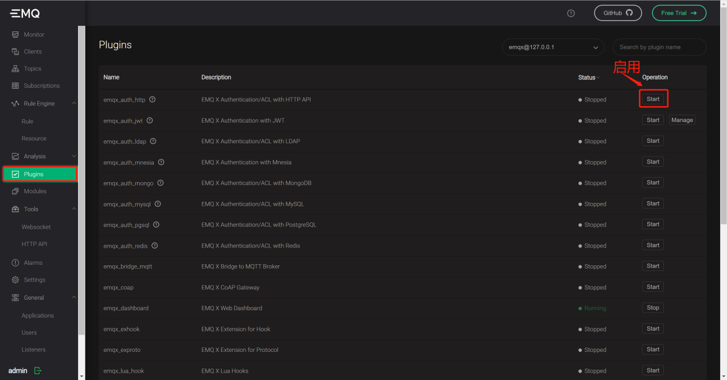This screenshot has height=380, width=727.
Task: Open the HTTP API page
Action: [34, 244]
